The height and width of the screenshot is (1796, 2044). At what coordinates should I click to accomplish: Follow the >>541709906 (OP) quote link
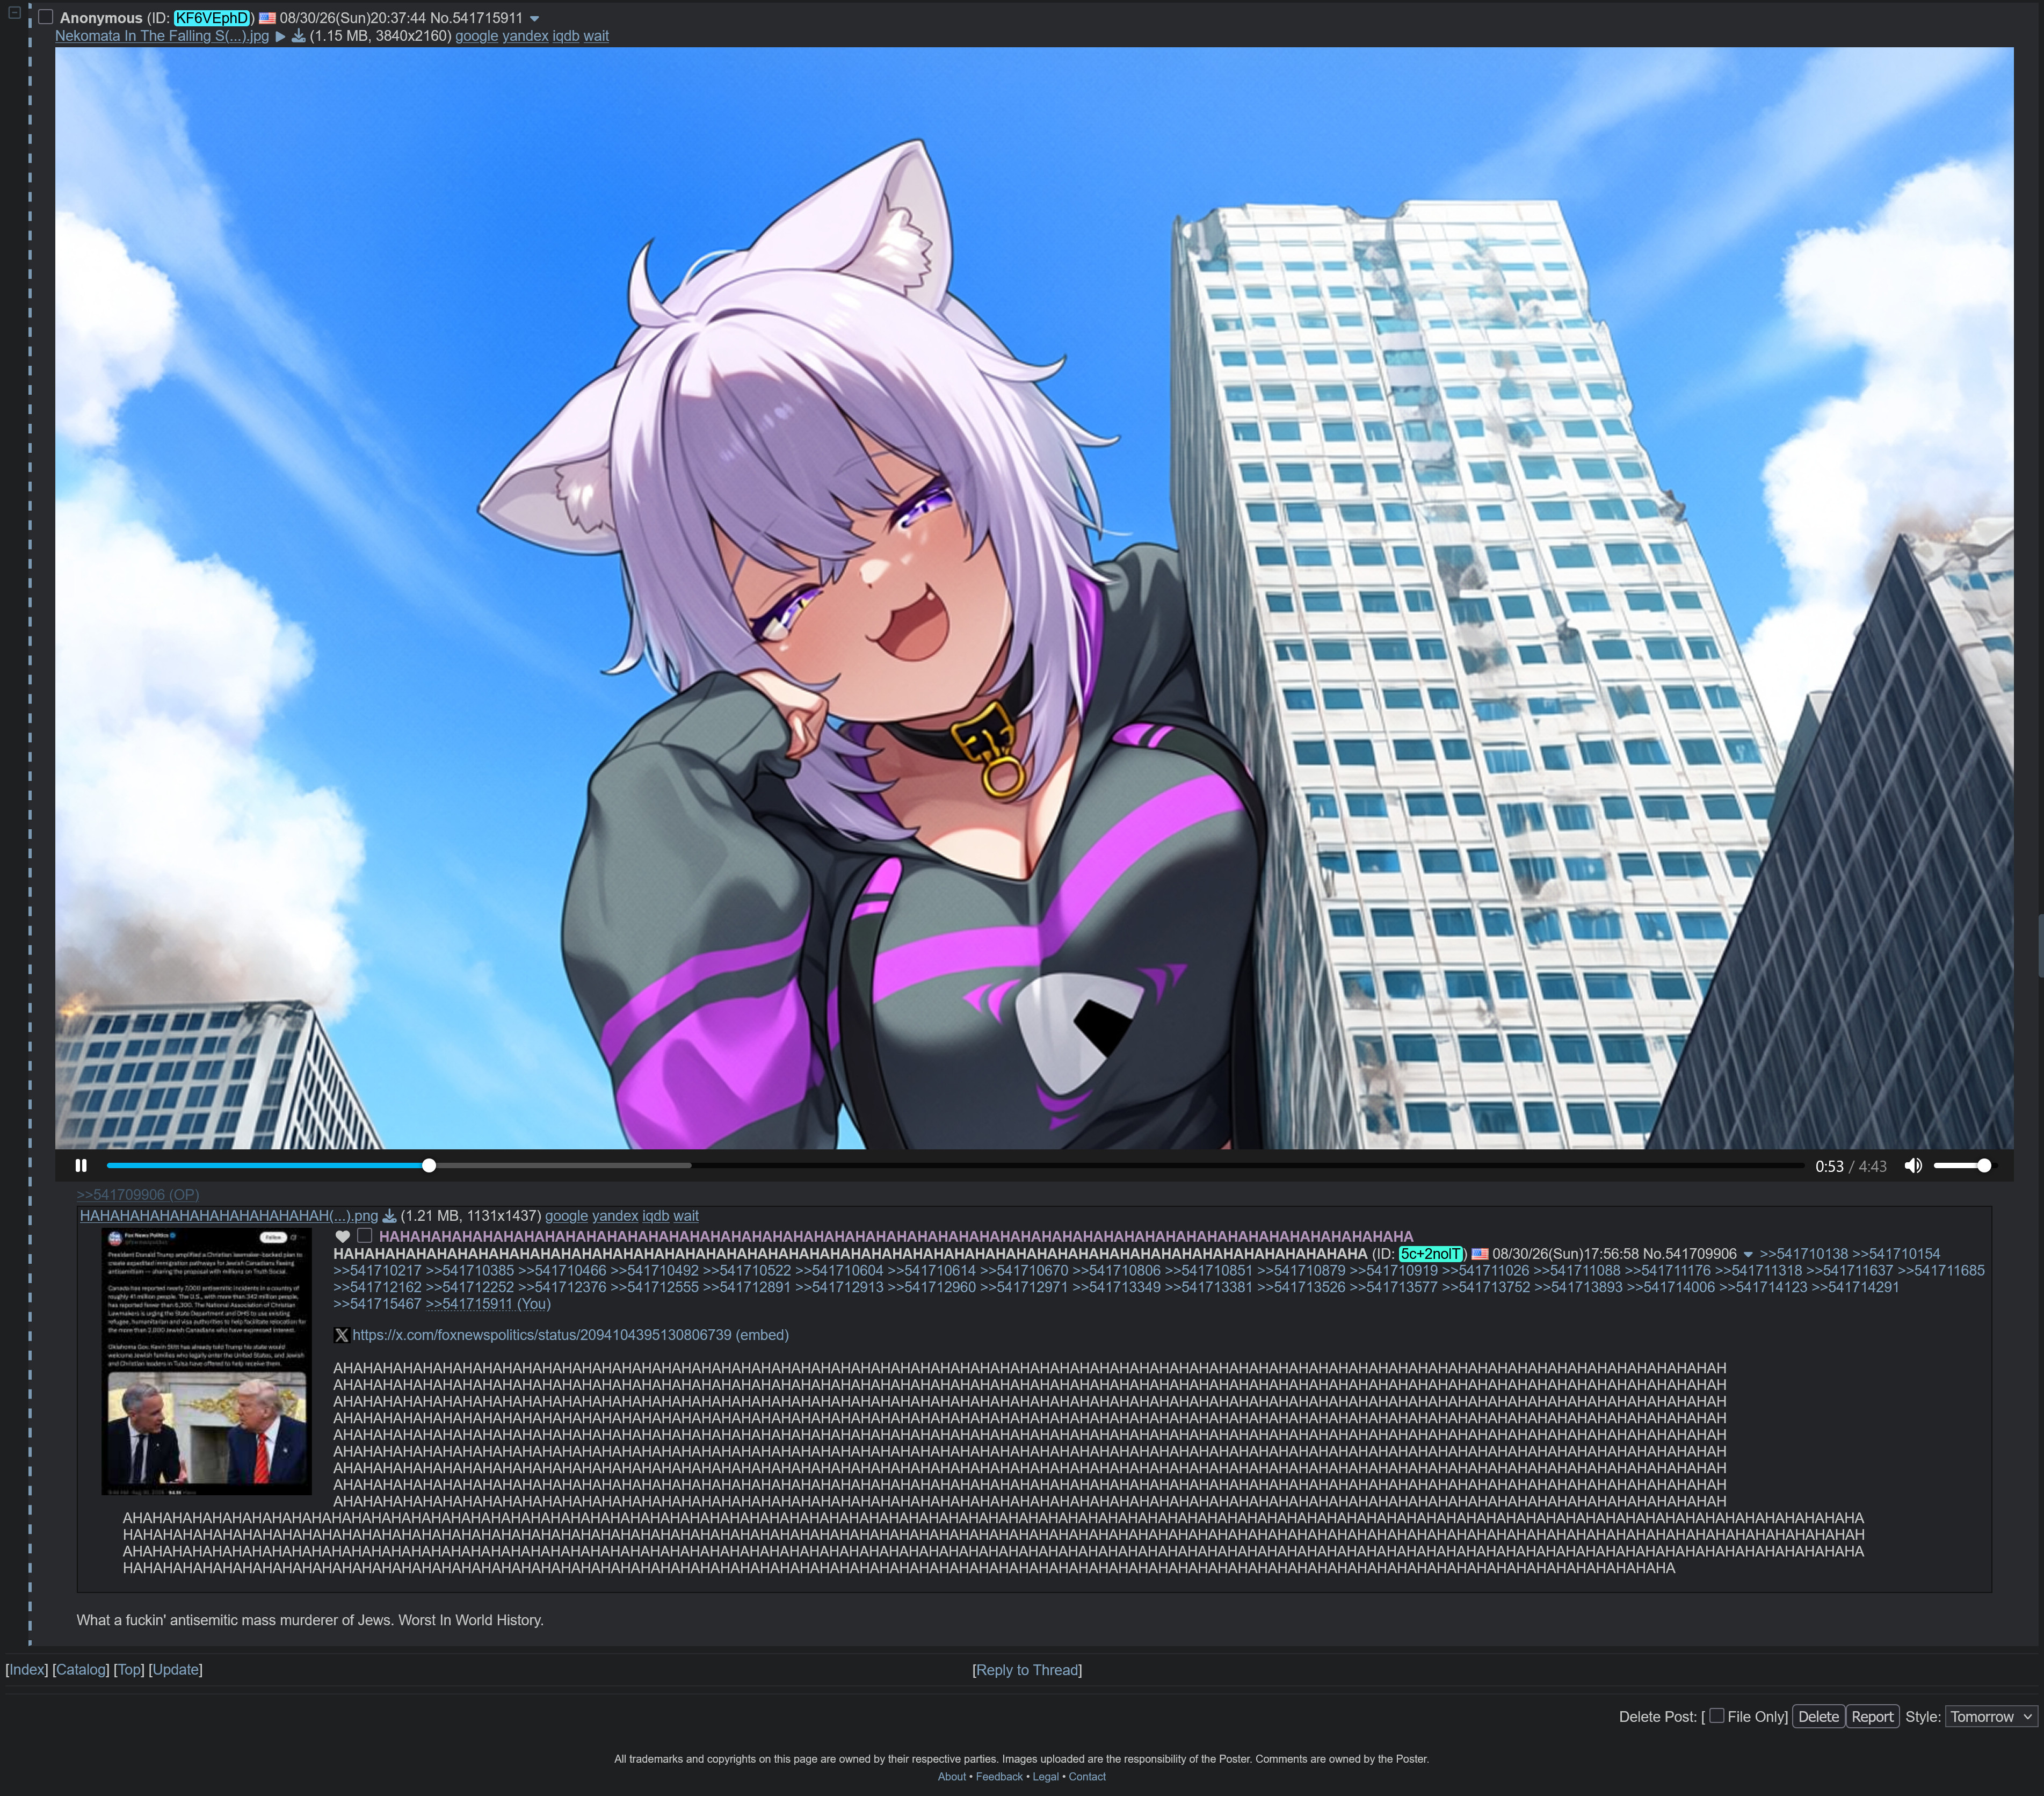click(138, 1195)
